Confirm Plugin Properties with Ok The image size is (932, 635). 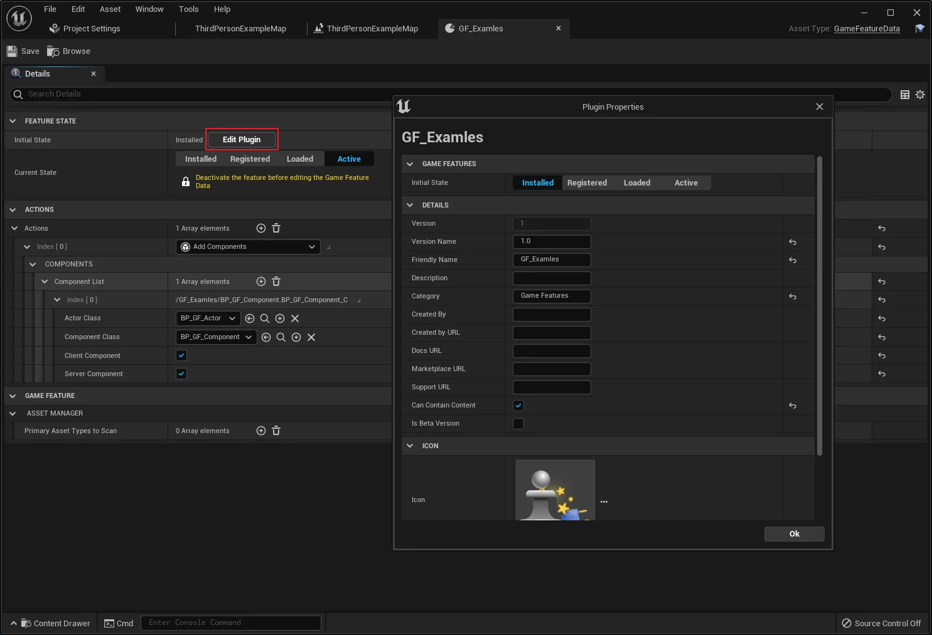click(x=794, y=534)
